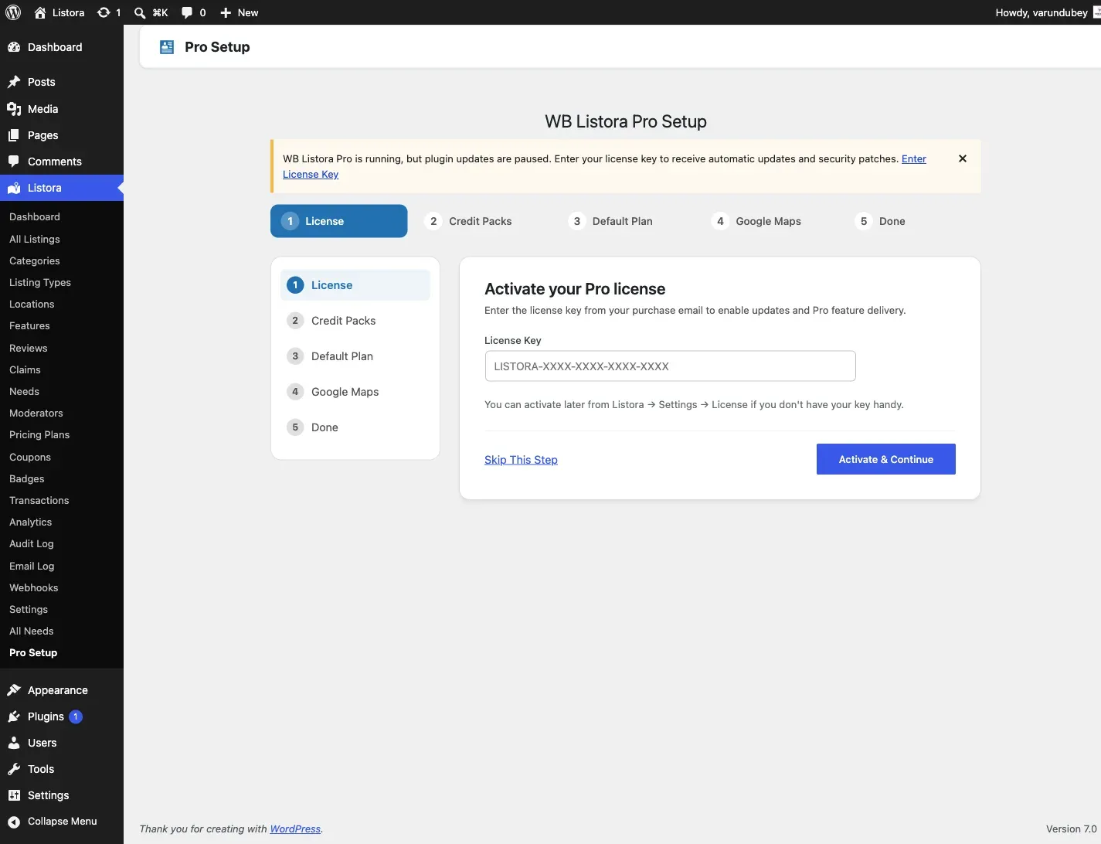Click the Dashboard gauge icon
This screenshot has width=1101, height=844.
point(14,47)
